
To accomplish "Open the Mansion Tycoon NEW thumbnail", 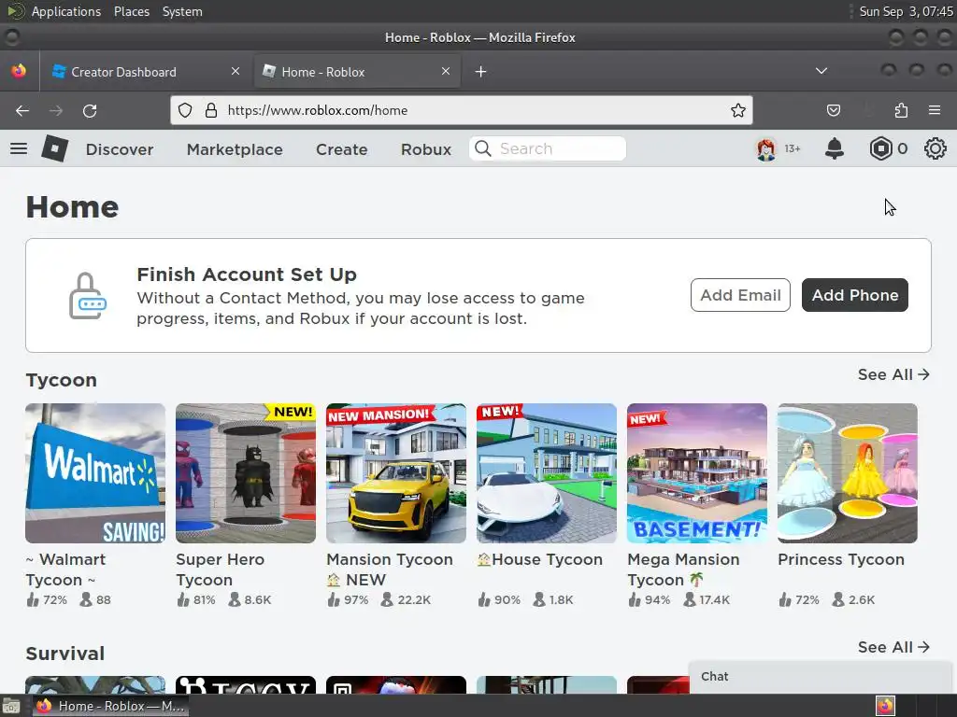I will (396, 473).
